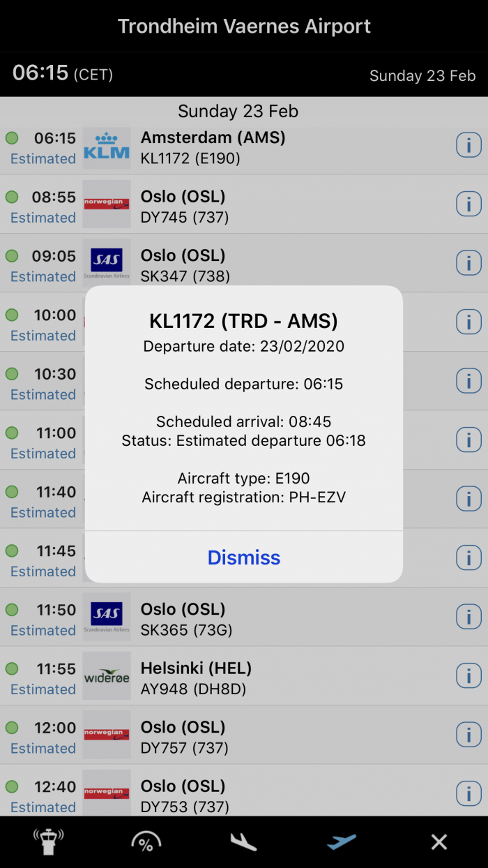Select the departures takeoff plane tab

(342, 842)
